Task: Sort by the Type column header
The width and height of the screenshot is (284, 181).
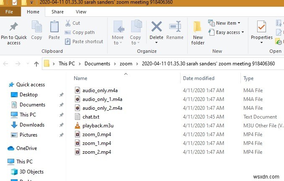Action: click(248, 78)
